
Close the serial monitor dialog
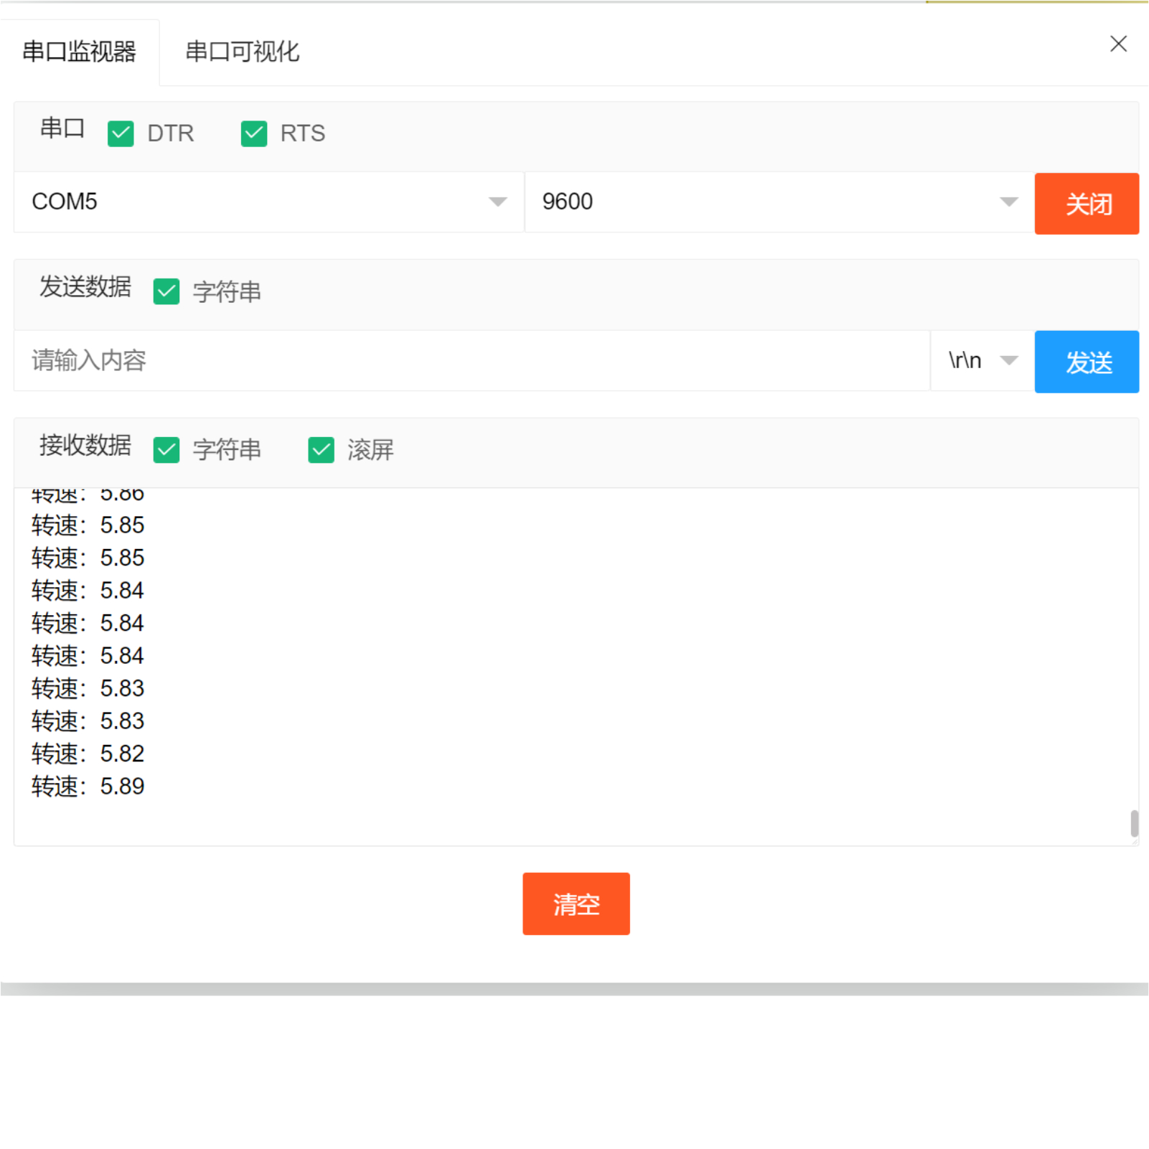click(x=1117, y=44)
